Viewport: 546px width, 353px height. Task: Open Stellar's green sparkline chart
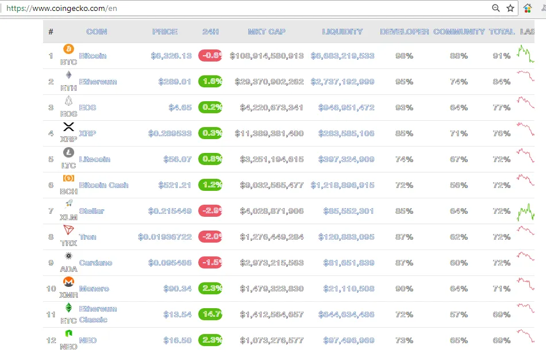[525, 212]
